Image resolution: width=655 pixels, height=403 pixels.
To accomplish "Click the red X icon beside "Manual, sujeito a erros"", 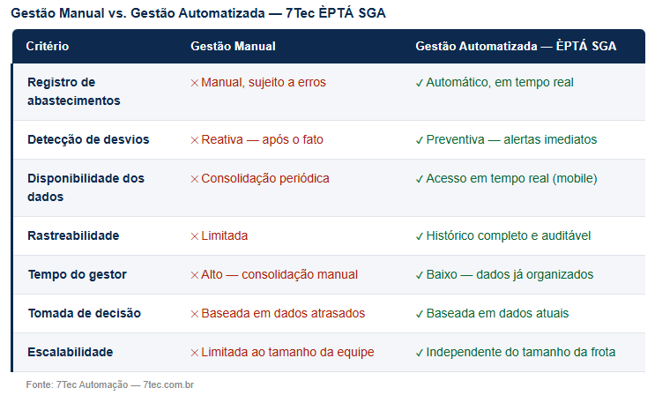I will (x=195, y=83).
